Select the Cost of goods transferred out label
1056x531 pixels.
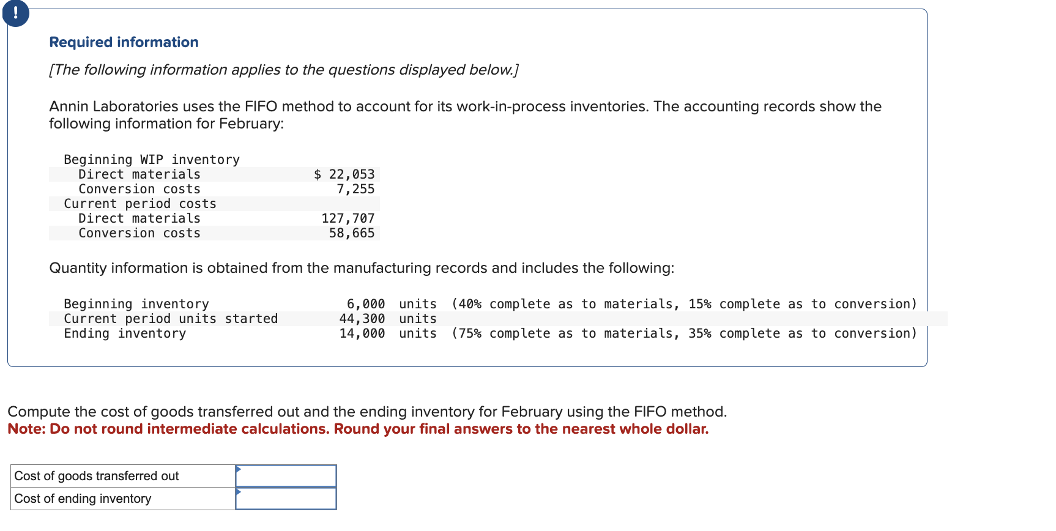[97, 476]
